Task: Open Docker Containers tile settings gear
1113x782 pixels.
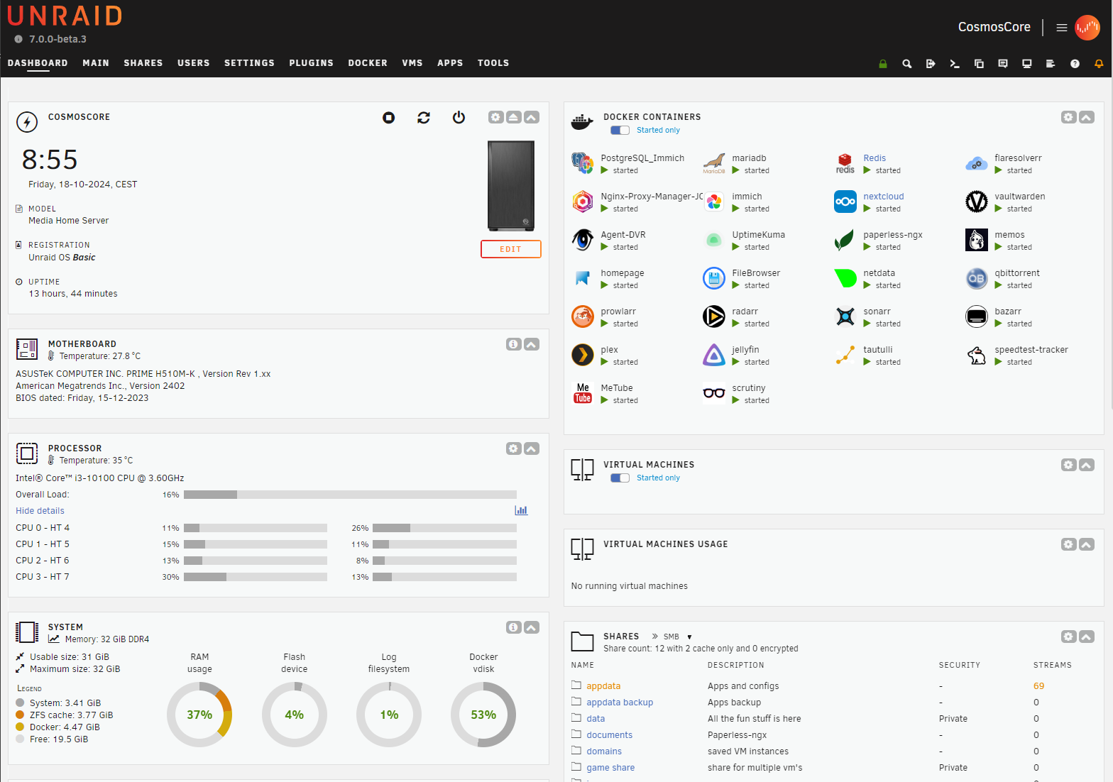Action: 1069,117
